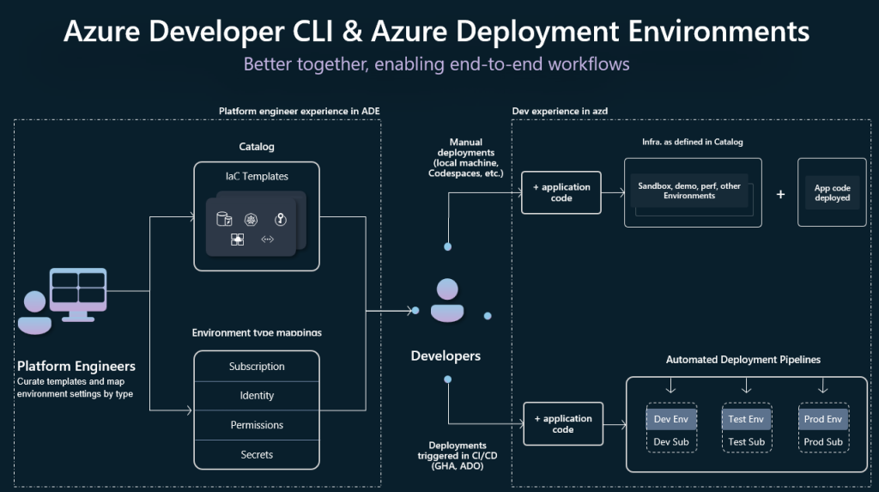Select the code brackets icon in templates card

click(x=268, y=240)
